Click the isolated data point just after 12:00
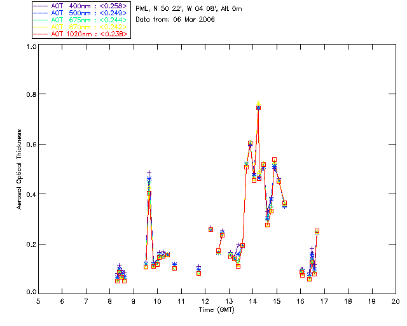The height and width of the screenshot is (326, 407). click(x=210, y=229)
